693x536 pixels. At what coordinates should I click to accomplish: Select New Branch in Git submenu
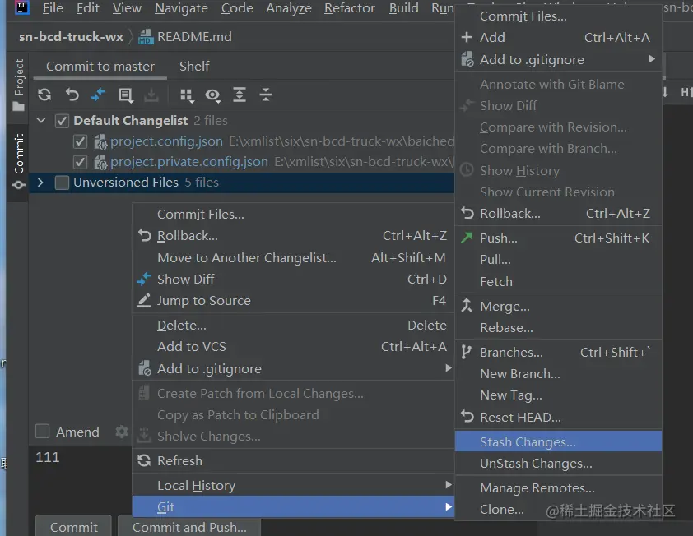558,373
